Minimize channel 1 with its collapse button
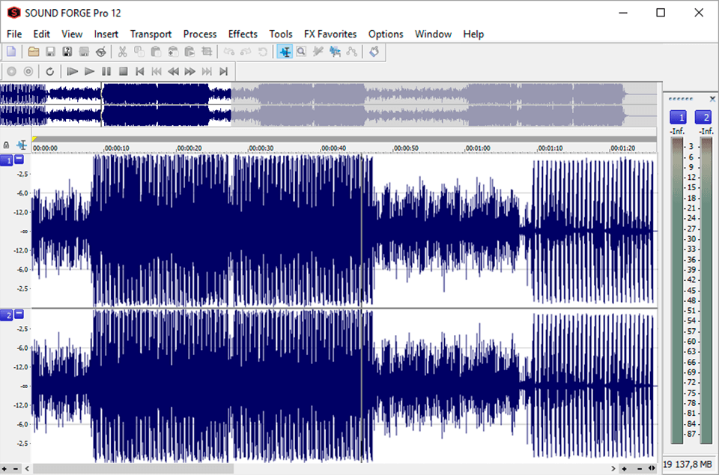 point(19,159)
